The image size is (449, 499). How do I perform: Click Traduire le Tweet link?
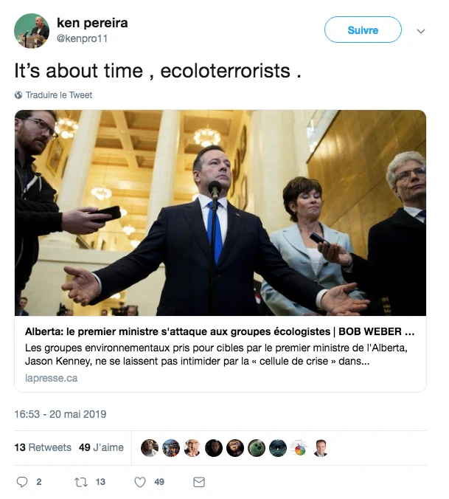(x=59, y=95)
